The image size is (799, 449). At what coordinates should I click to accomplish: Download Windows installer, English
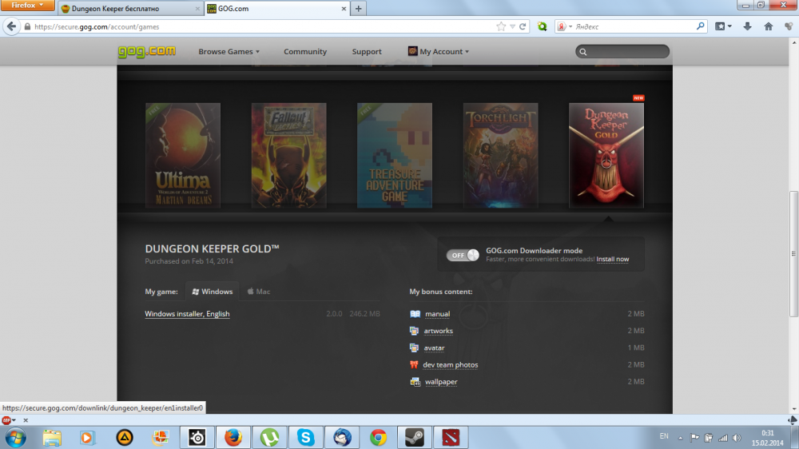[187, 314]
